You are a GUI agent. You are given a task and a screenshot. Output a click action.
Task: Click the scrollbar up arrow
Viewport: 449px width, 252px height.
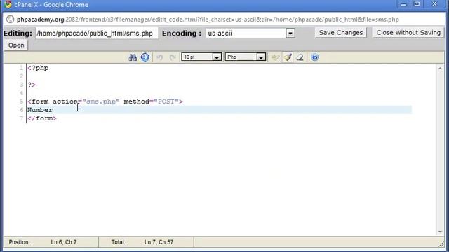point(440,69)
